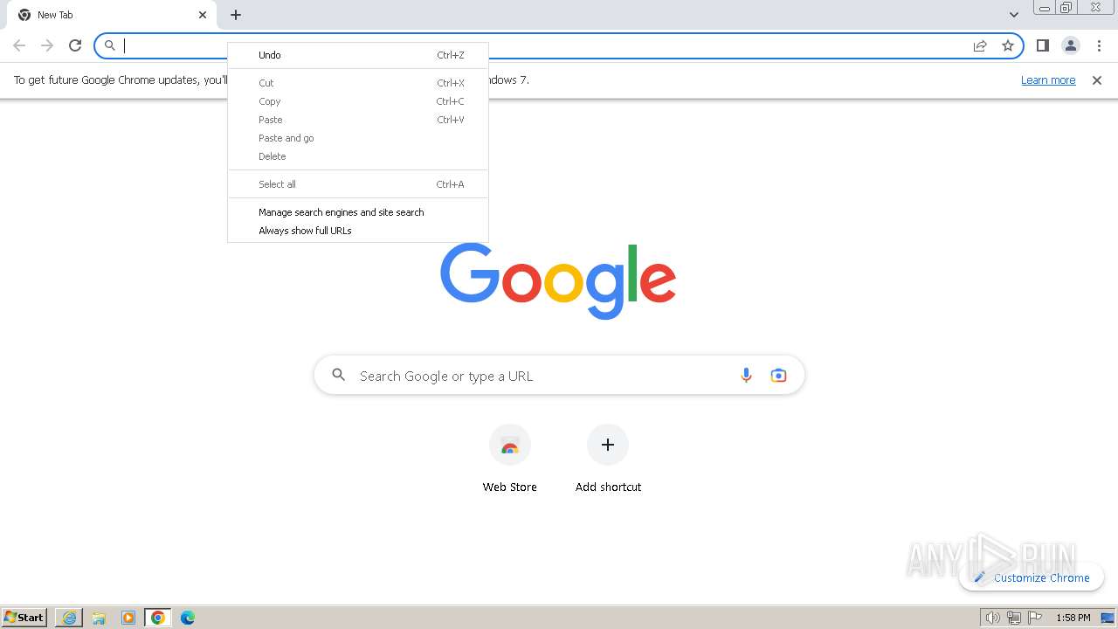Launch Microsoft Edge from the taskbar
Screen dimensions: 1118x629
tap(188, 618)
